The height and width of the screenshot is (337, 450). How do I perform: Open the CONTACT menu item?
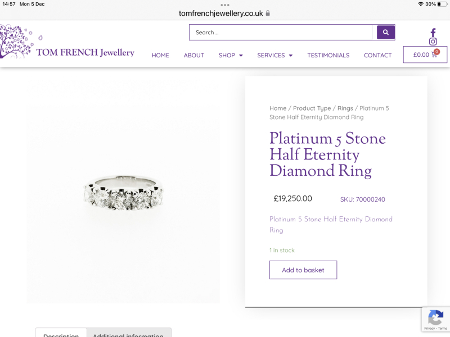377,55
